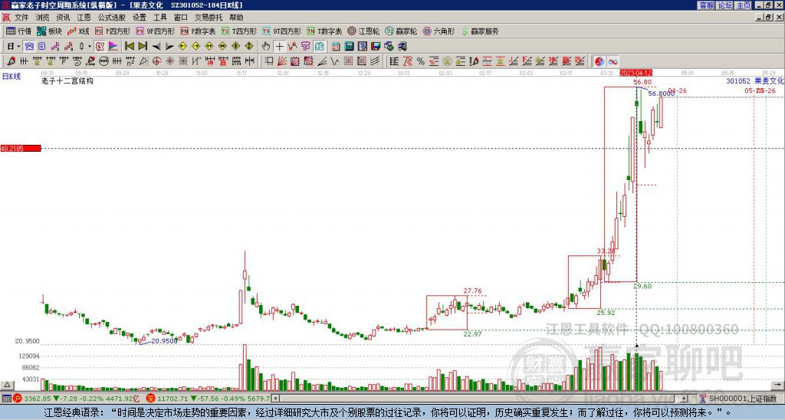Select the percent % retracement tool
This screenshot has width=785, height=420.
click(421, 61)
